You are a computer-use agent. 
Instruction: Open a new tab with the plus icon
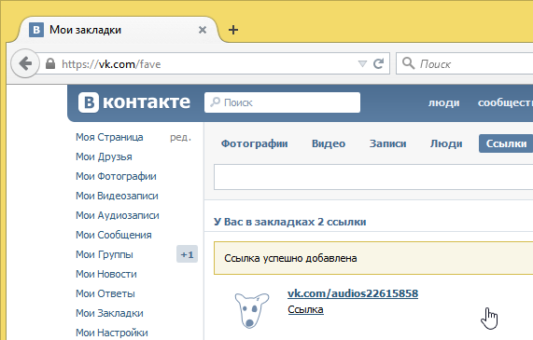point(233,30)
